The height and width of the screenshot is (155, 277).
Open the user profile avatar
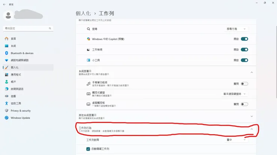8,15
